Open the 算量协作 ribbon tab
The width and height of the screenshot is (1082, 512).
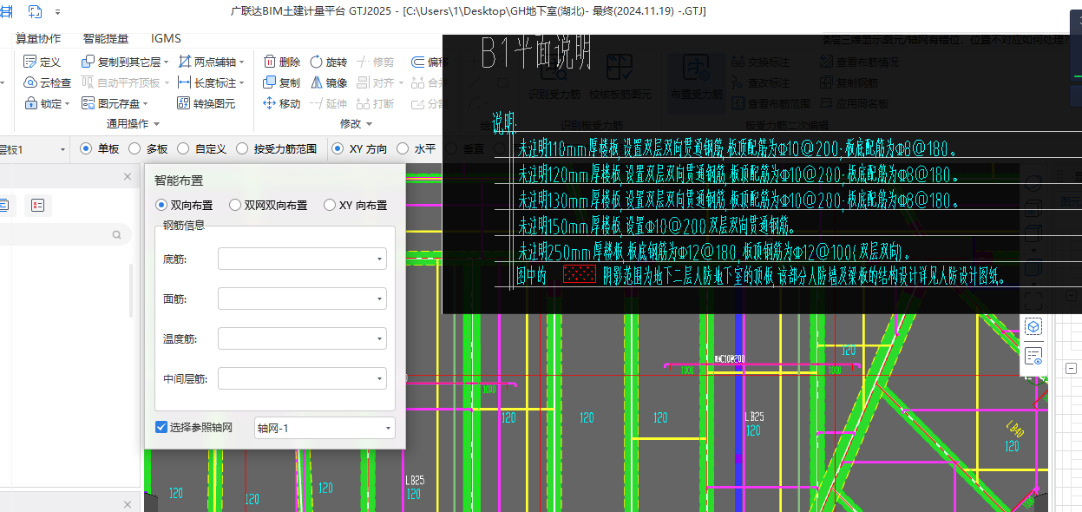pyautogui.click(x=39, y=38)
